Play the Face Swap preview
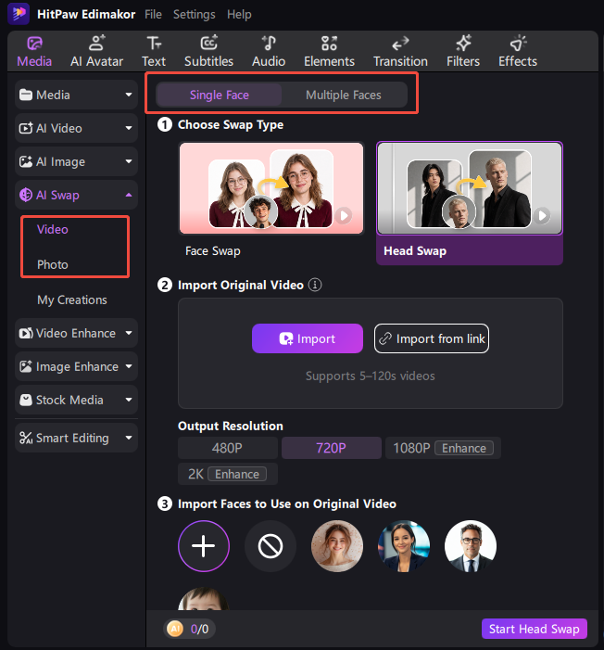Image resolution: width=604 pixels, height=650 pixels. (x=344, y=215)
